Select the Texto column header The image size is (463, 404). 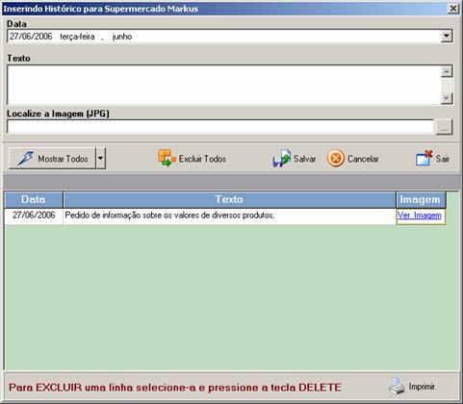[229, 199]
